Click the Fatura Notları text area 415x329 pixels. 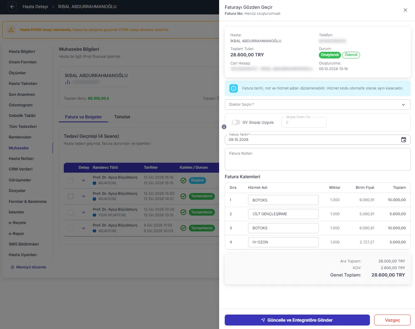pyautogui.click(x=317, y=159)
